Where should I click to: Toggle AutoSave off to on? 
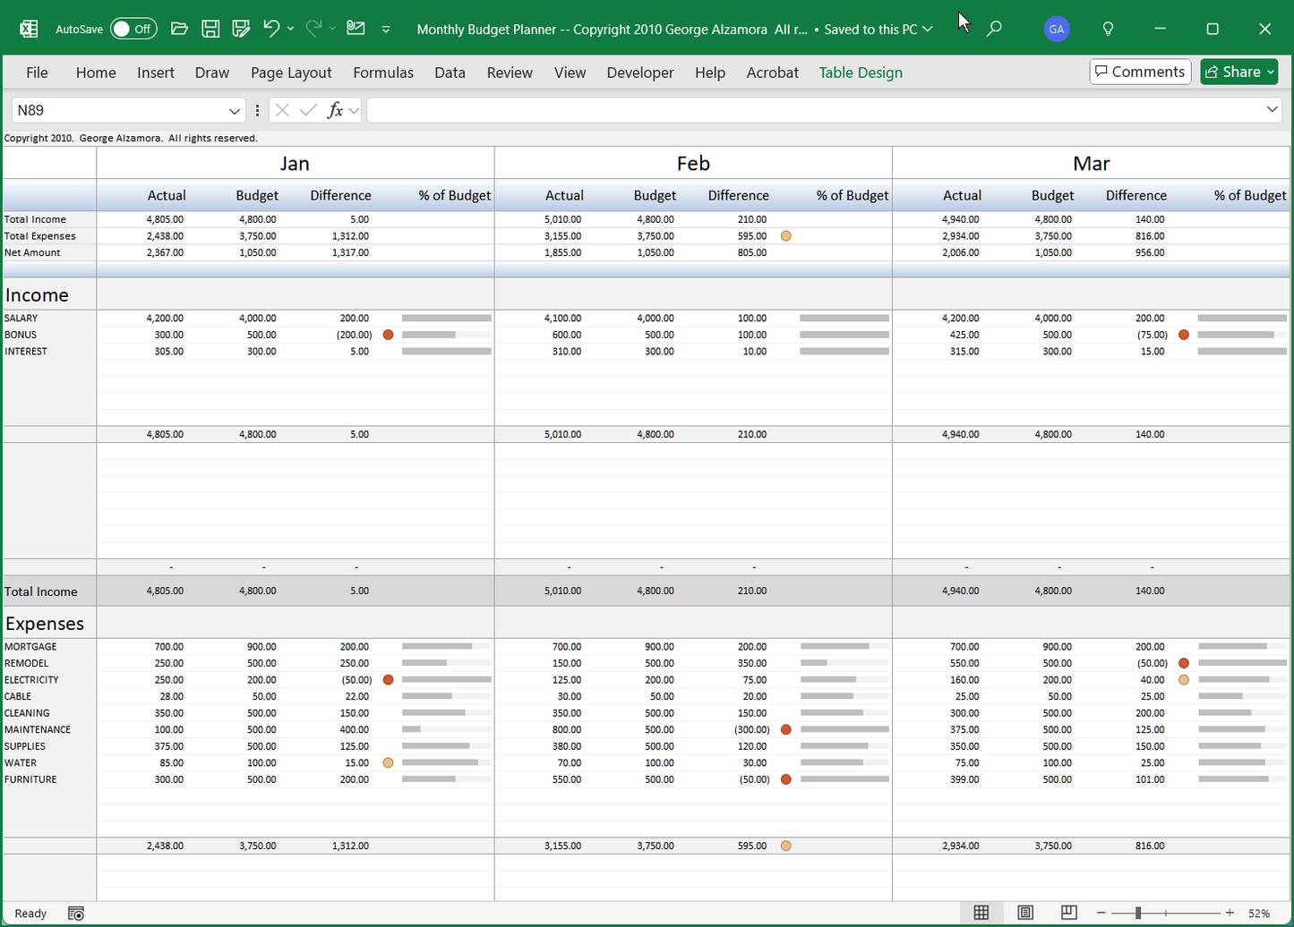(133, 28)
